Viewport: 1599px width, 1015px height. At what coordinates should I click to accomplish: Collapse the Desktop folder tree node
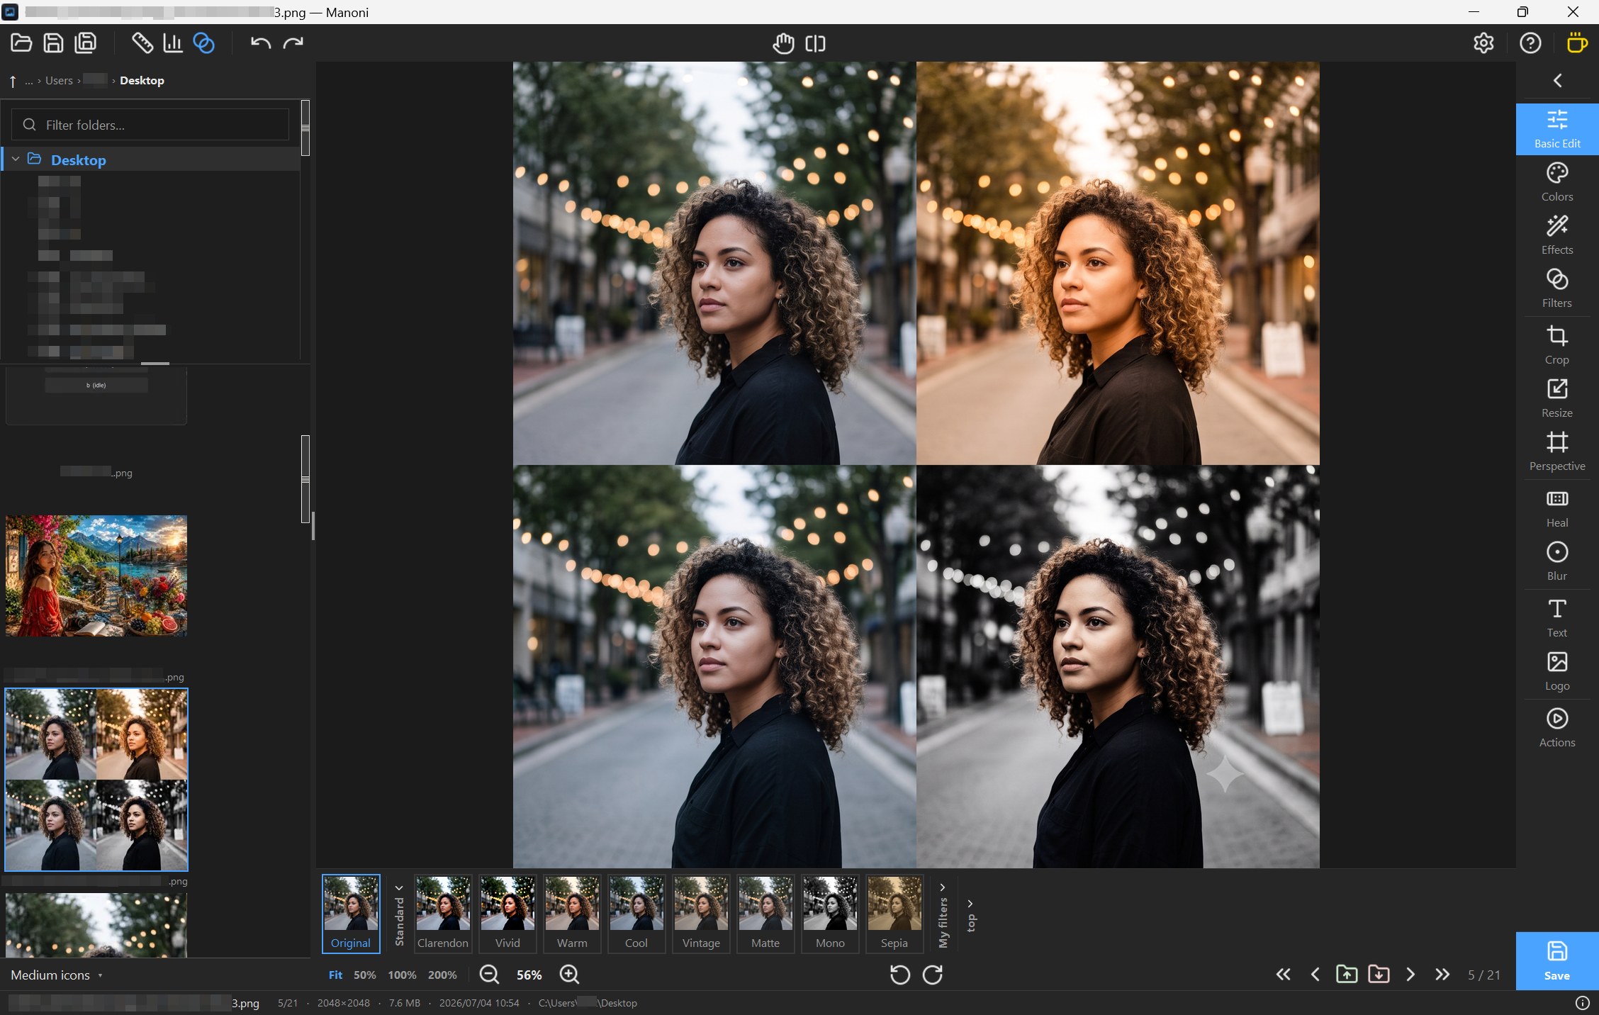16,159
